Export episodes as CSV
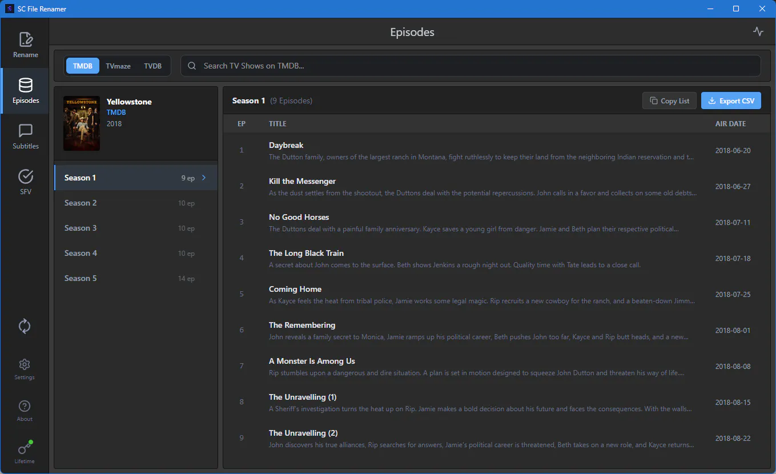The height and width of the screenshot is (474, 776). 731,101
